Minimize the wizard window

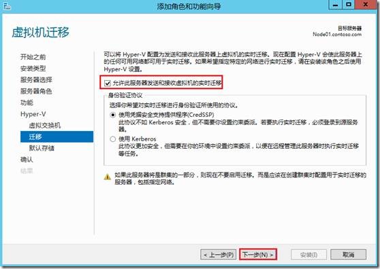(x=335, y=5)
